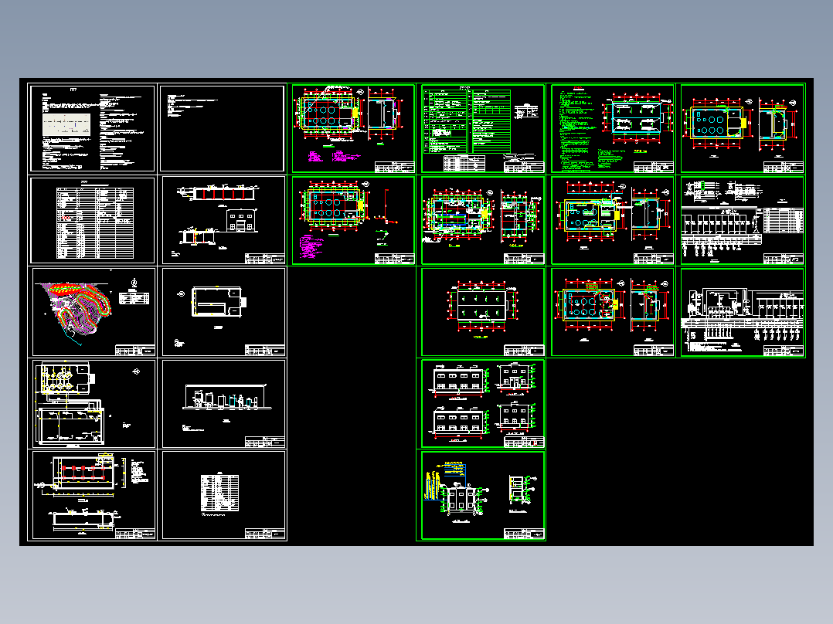Open the sheet with long section and small building facade
This screenshot has width=833, height=624.
pos(223,220)
